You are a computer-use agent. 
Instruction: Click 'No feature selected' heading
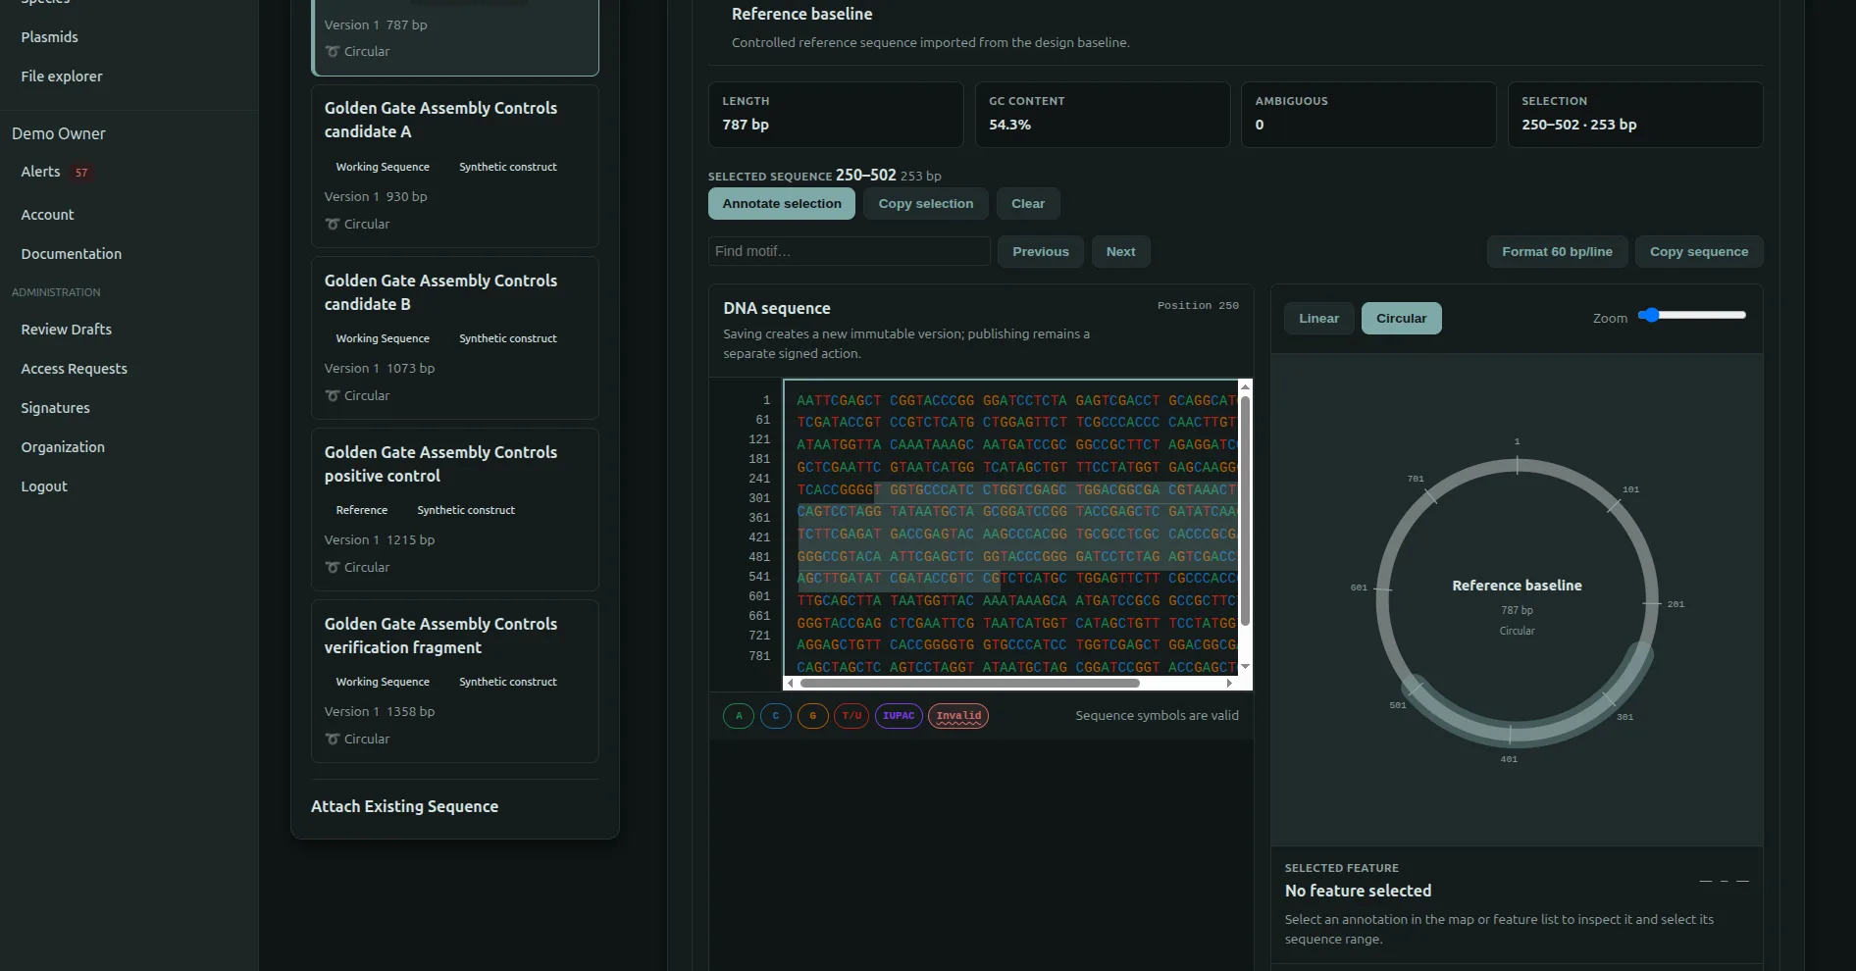pos(1358,891)
